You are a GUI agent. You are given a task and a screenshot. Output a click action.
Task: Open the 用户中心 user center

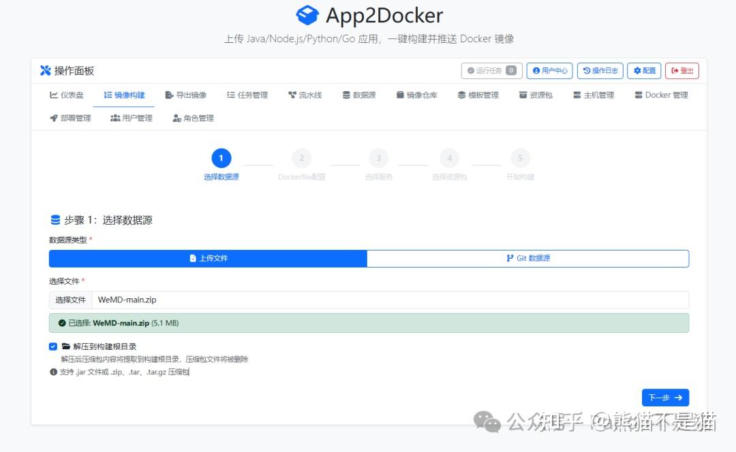point(549,70)
